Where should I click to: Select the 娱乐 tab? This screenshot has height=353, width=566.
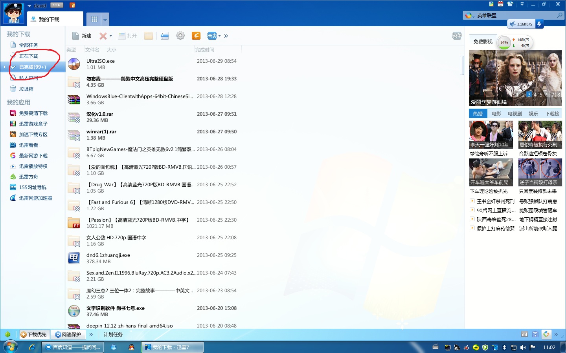pyautogui.click(x=533, y=114)
